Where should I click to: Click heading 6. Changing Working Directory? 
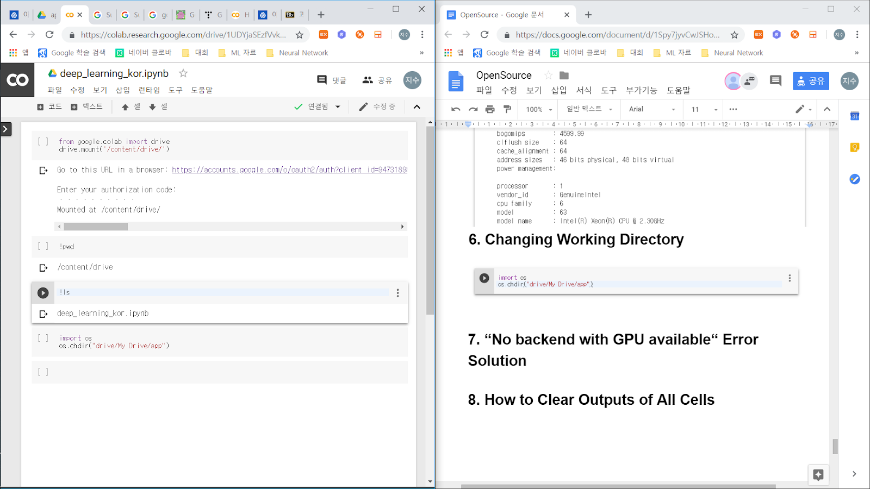pos(576,240)
